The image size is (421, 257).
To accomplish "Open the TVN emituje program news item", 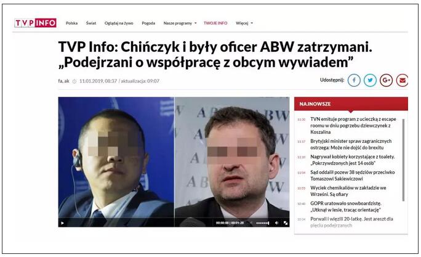I will click(x=353, y=126).
